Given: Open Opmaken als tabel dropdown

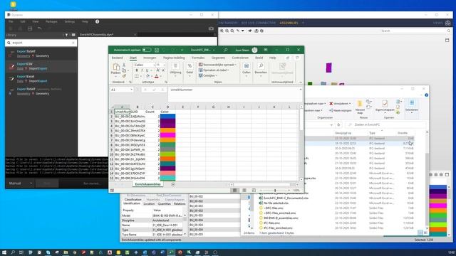Looking at the screenshot, I should pos(214,70).
